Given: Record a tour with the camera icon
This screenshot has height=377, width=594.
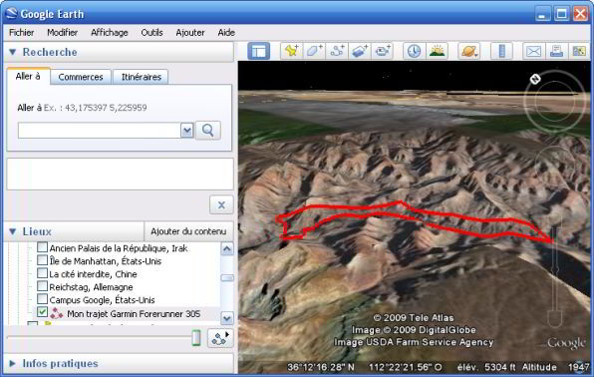Looking at the screenshot, I should pyautogui.click(x=383, y=51).
